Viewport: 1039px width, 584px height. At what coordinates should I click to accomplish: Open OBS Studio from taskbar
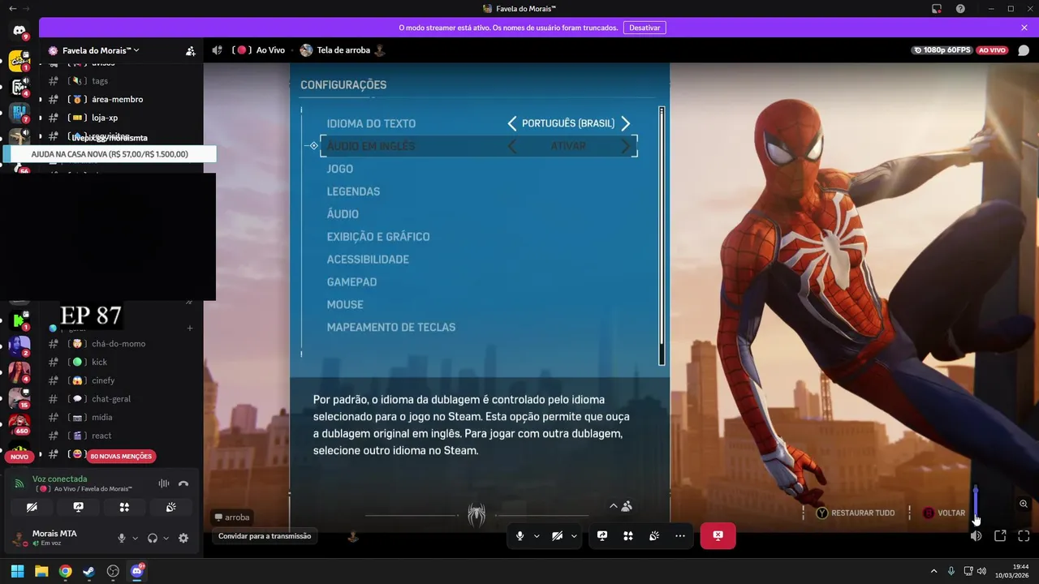point(113,571)
